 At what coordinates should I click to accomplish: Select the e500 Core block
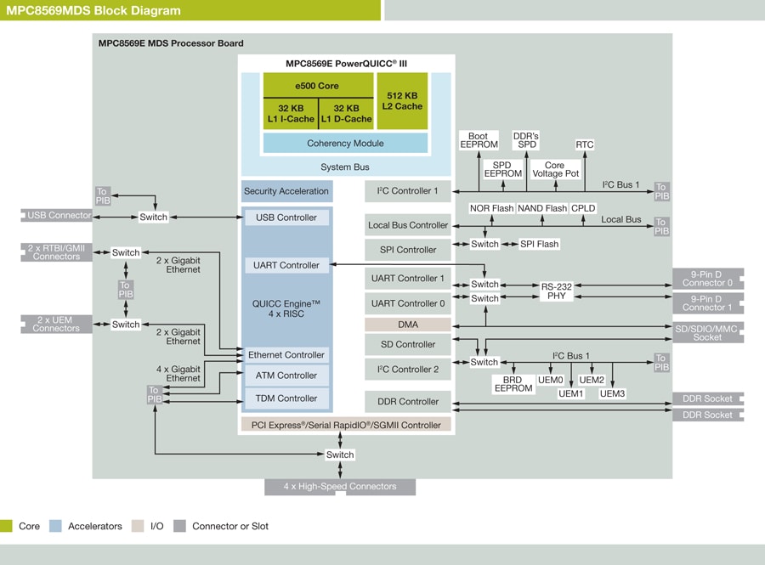click(x=319, y=86)
